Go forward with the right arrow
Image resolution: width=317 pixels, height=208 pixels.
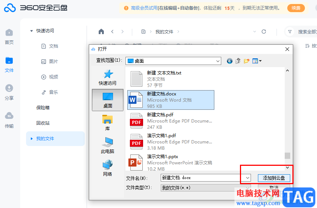pos(122,32)
